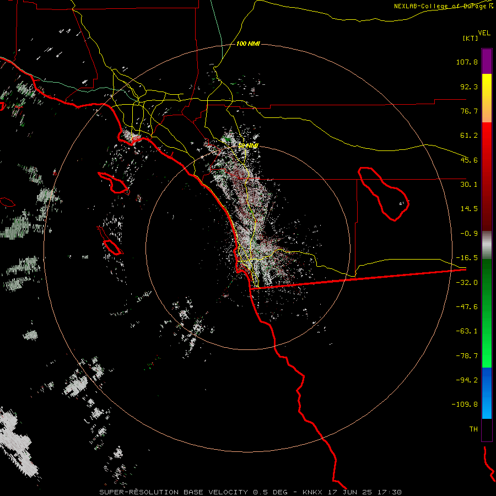Click the 100 NMI range ring label
Screen dimensions: 496x496
click(248, 44)
